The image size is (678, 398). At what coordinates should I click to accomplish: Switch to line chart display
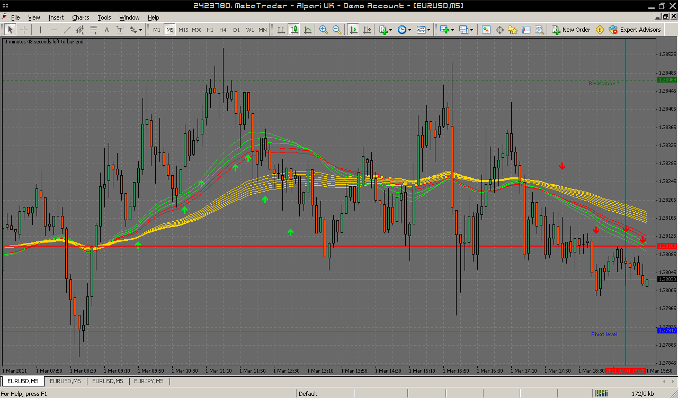pos(308,30)
